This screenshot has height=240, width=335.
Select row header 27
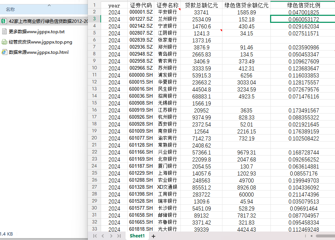[94, 187]
